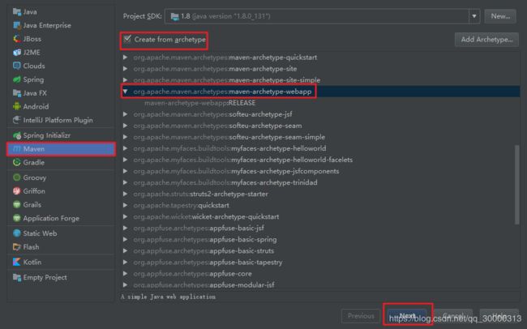
Task: Choose the Groovy icon
Action: (x=17, y=177)
